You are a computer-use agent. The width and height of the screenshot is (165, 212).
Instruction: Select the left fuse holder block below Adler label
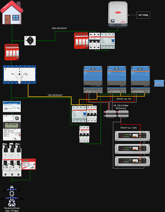pos(110,114)
